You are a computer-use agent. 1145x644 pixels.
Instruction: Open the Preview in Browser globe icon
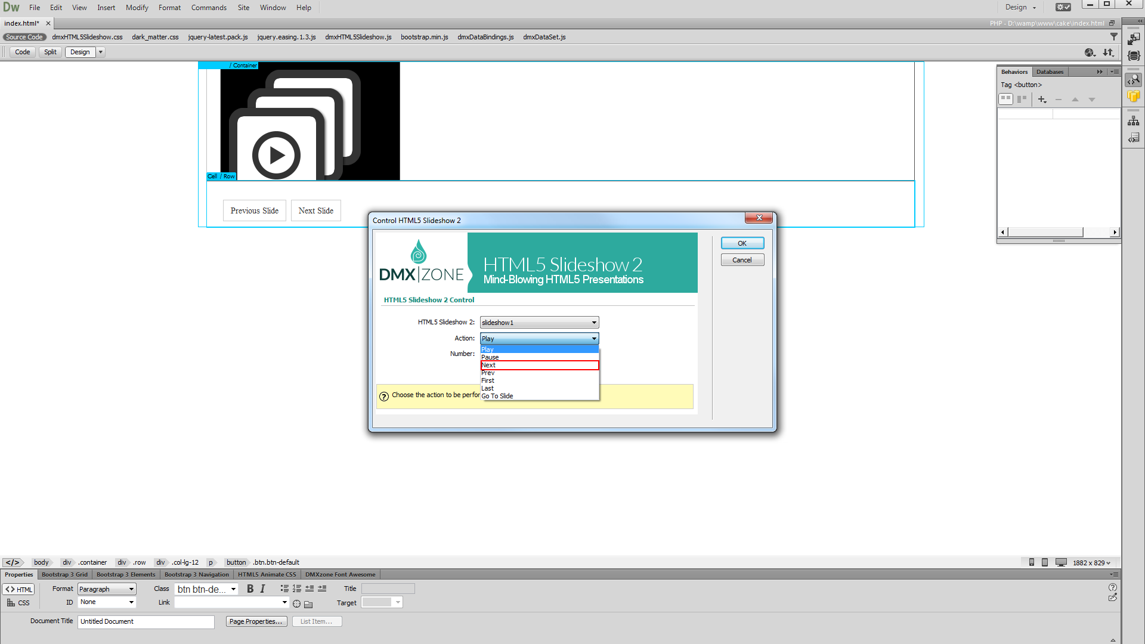click(x=1090, y=52)
